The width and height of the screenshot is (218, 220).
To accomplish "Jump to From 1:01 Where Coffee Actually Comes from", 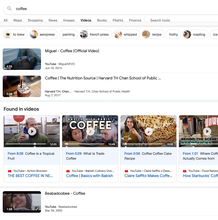I will [x=198, y=156].
